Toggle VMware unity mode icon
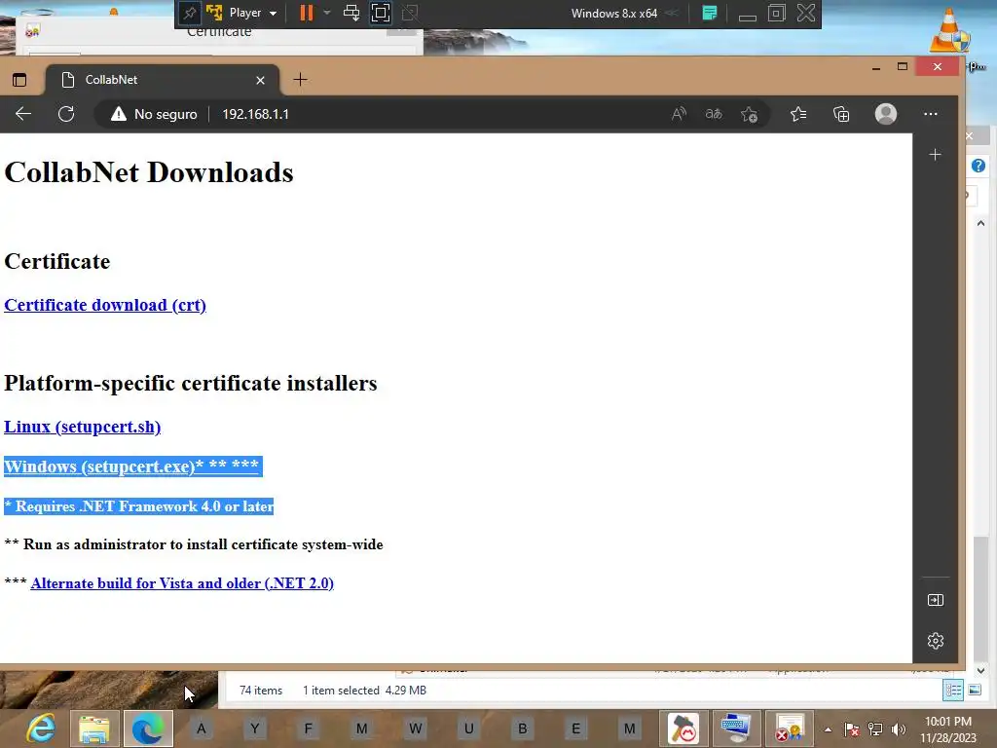Viewport: 997px width, 748px height. 410,13
